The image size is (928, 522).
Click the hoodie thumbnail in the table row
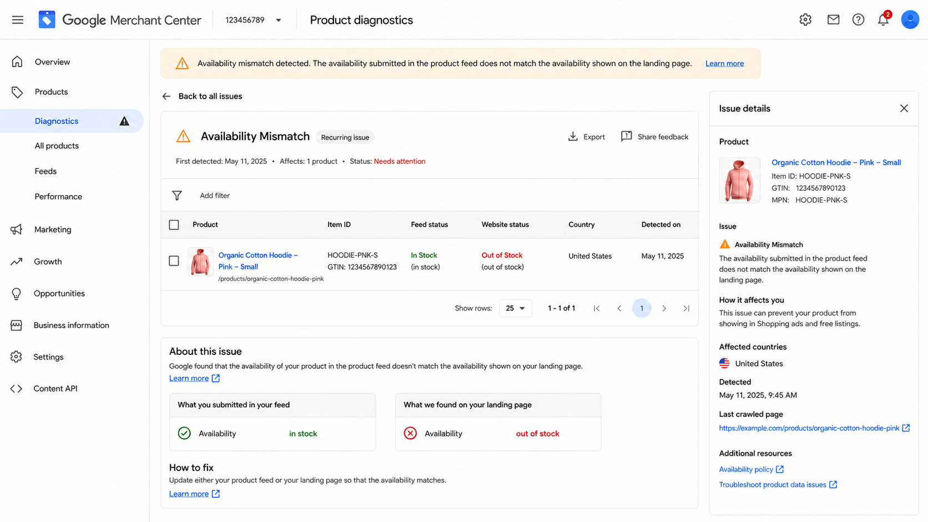[x=200, y=262]
